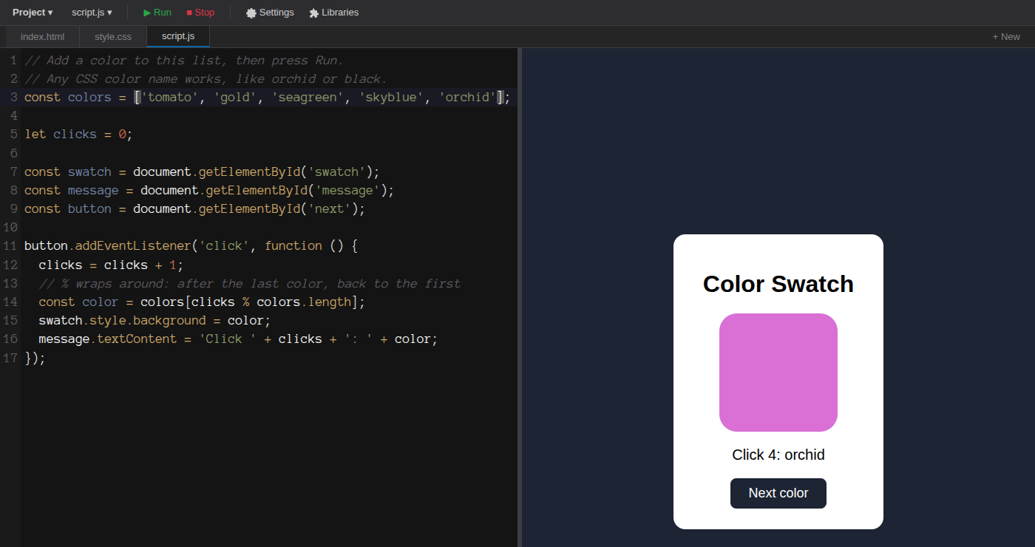Place cursor on 'gold' in colors array
Image resolution: width=1035 pixels, height=547 pixels.
click(235, 97)
